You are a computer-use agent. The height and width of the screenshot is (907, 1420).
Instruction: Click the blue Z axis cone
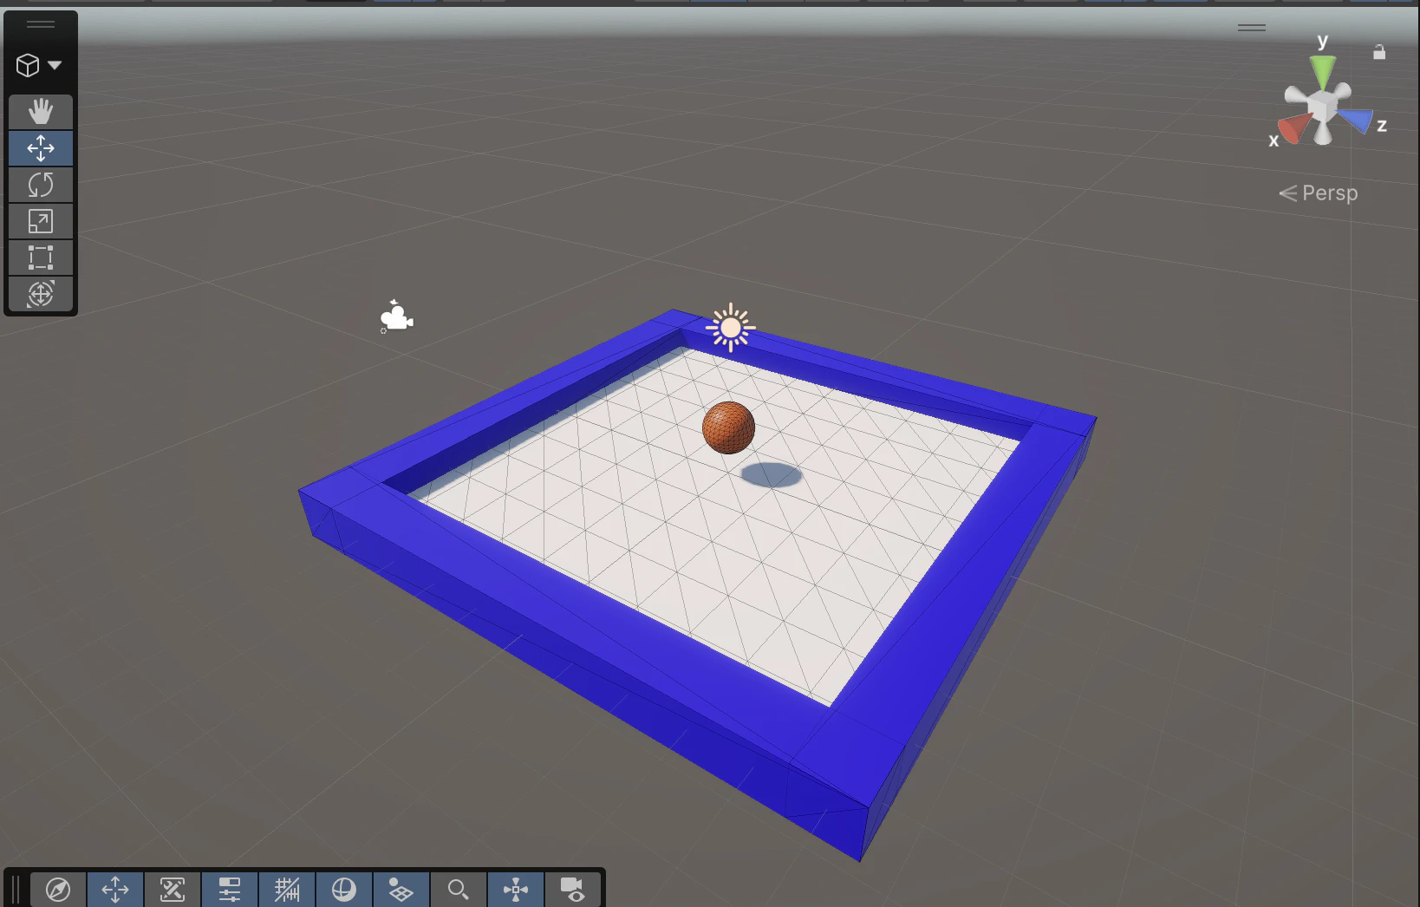(x=1358, y=119)
